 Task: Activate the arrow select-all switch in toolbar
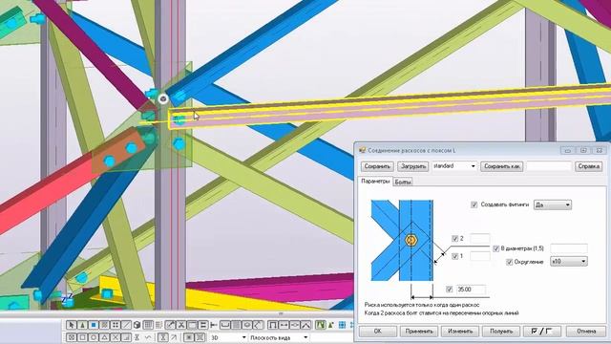71,325
